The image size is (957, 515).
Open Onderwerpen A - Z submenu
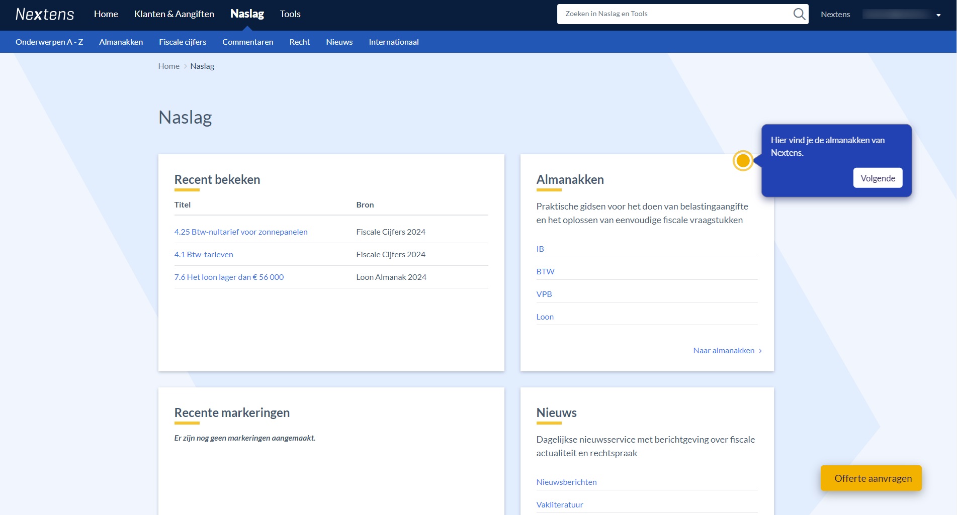point(49,42)
